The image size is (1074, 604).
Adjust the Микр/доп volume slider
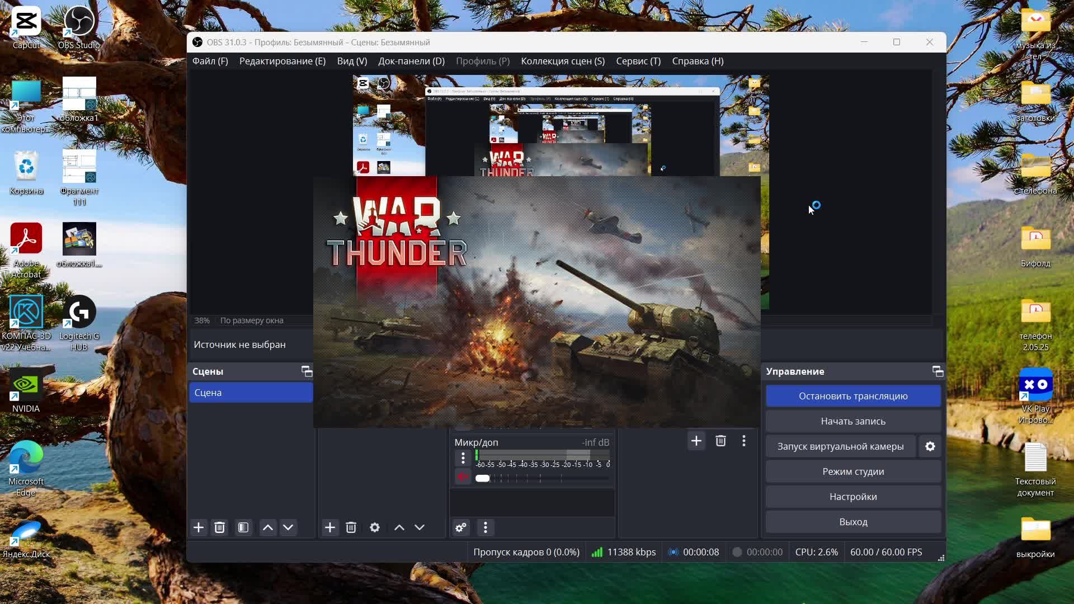(x=542, y=478)
